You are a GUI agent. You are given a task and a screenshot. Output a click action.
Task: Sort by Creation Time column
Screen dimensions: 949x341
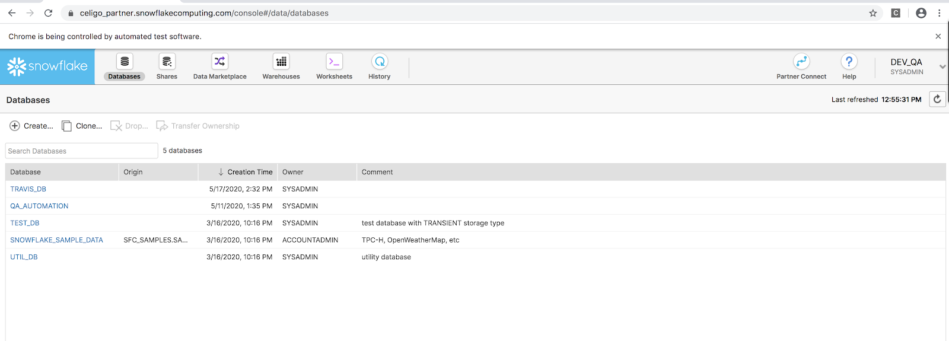(x=249, y=172)
